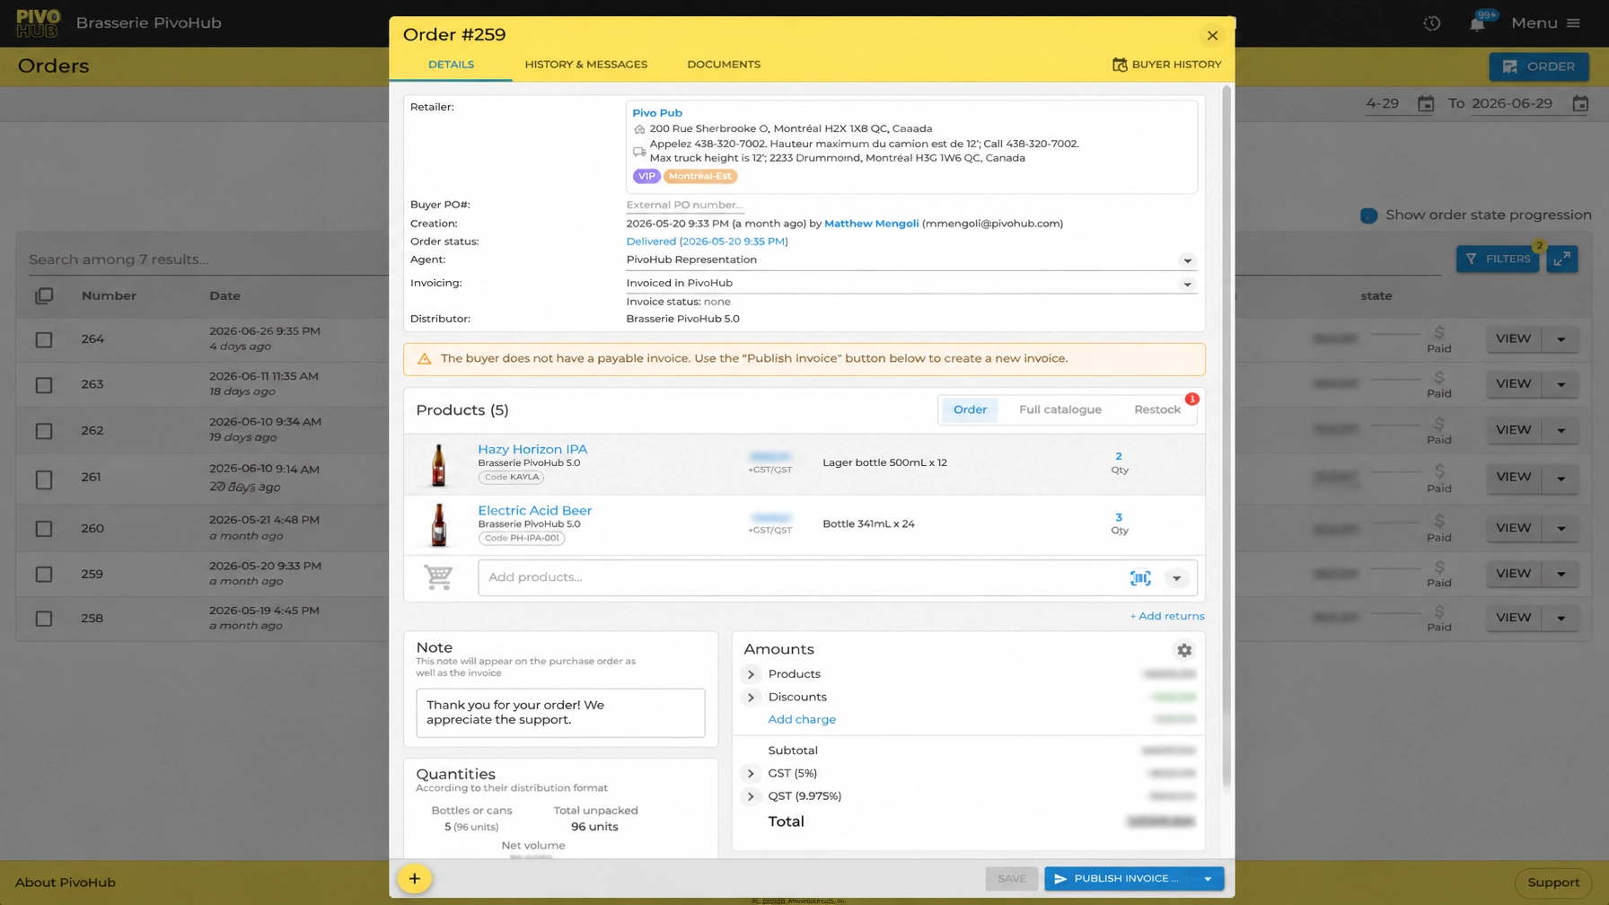Image resolution: width=1609 pixels, height=905 pixels.
Task: Open Matthew Mengoli user link
Action: pyautogui.click(x=871, y=224)
